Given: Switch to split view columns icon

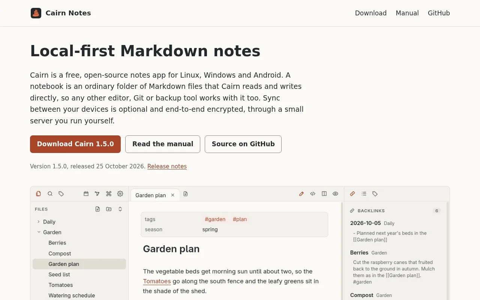Looking at the screenshot, I should 324,194.
